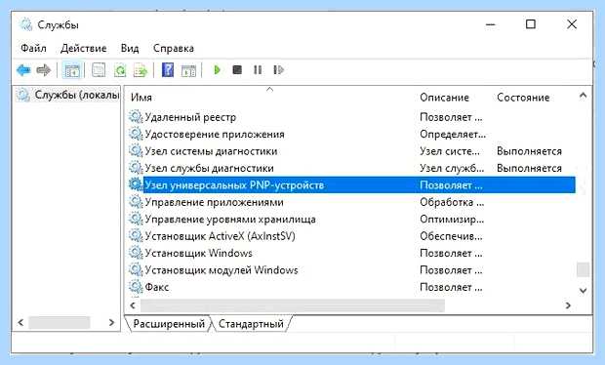605x365 pixels.
Task: Click gear icon of Удаленный реестр
Action: click(136, 117)
